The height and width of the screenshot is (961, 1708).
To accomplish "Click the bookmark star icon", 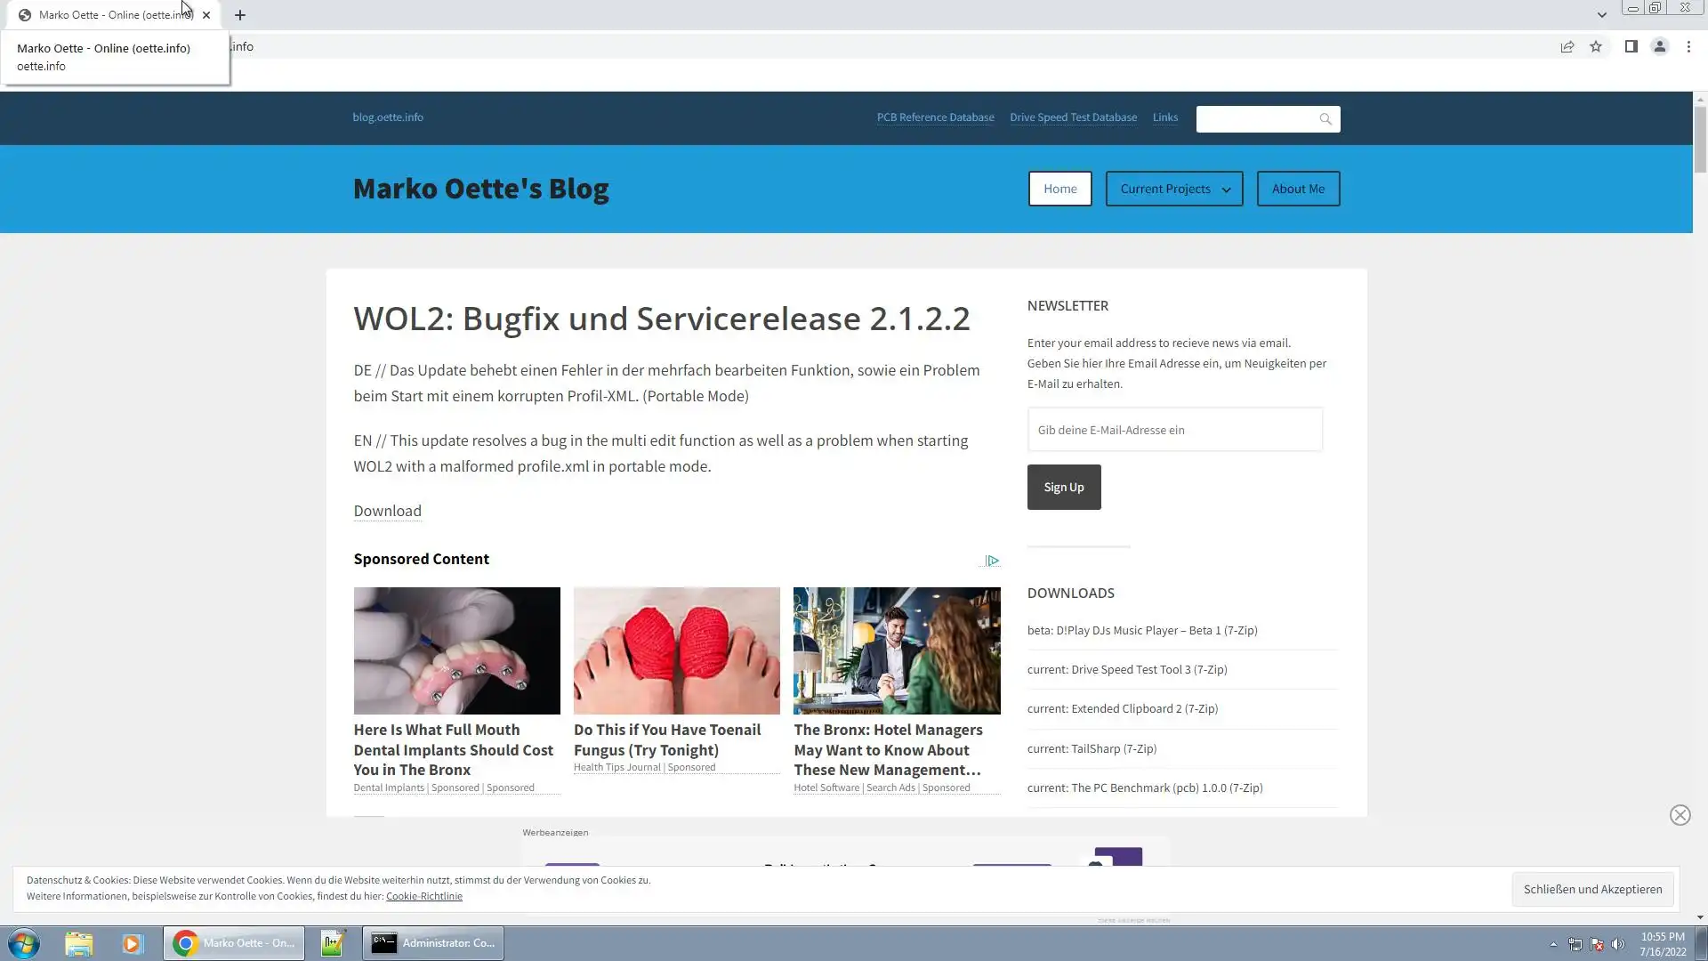I will [x=1596, y=46].
